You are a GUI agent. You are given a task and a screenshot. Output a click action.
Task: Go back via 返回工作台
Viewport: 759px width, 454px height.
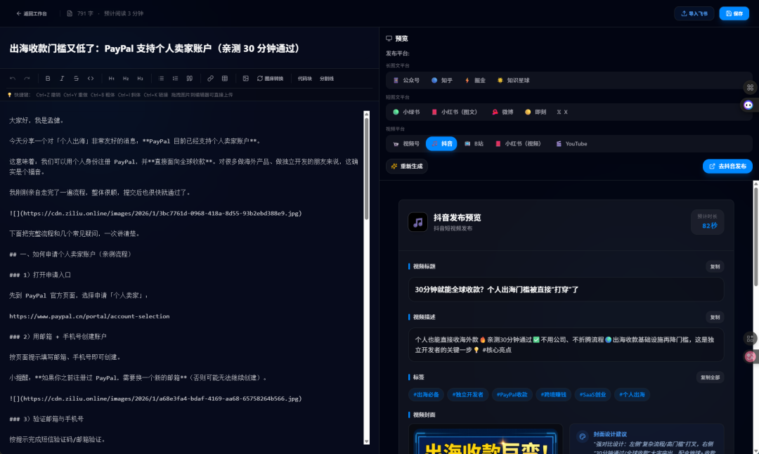pos(32,13)
